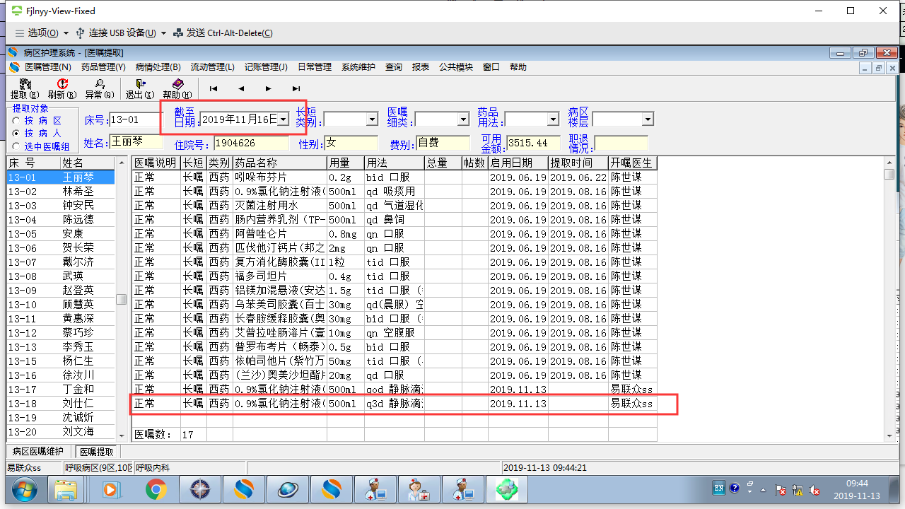Go to the previous record arrow
This screenshot has height=509, width=905.
point(241,88)
